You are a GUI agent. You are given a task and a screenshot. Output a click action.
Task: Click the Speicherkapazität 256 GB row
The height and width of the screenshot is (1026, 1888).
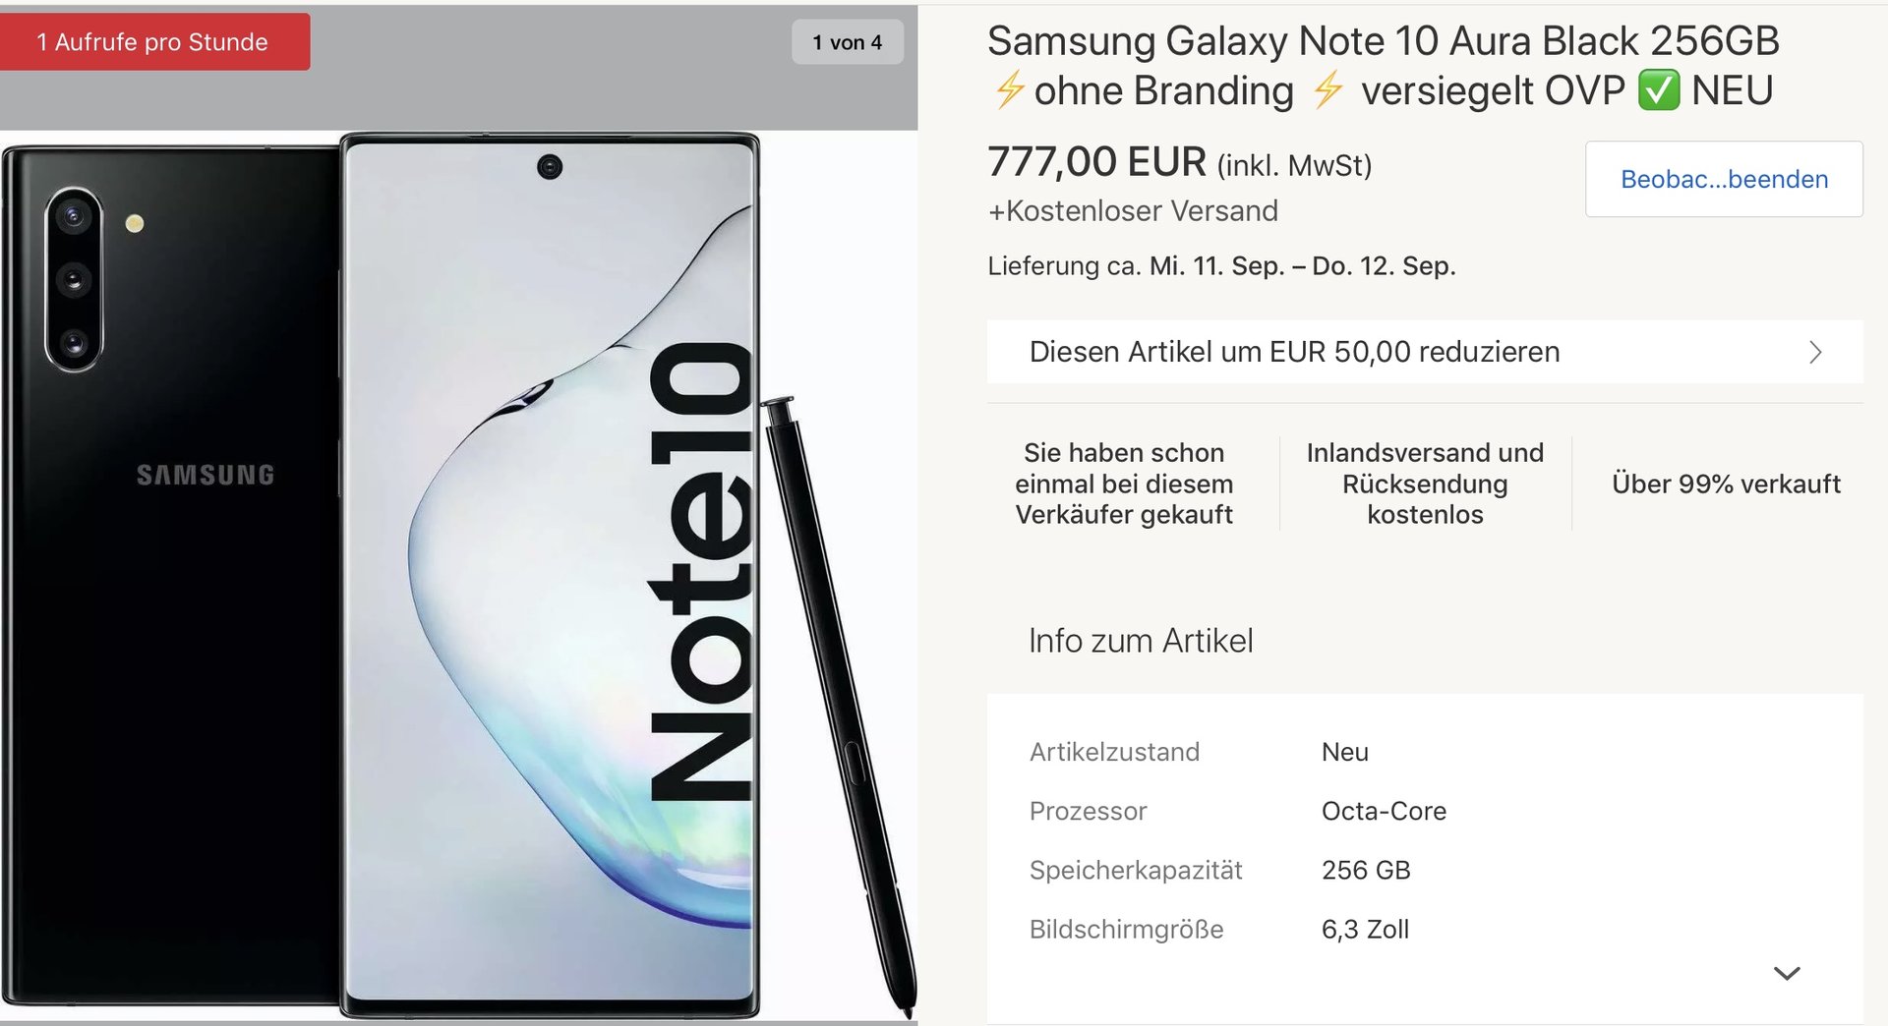pos(1425,870)
